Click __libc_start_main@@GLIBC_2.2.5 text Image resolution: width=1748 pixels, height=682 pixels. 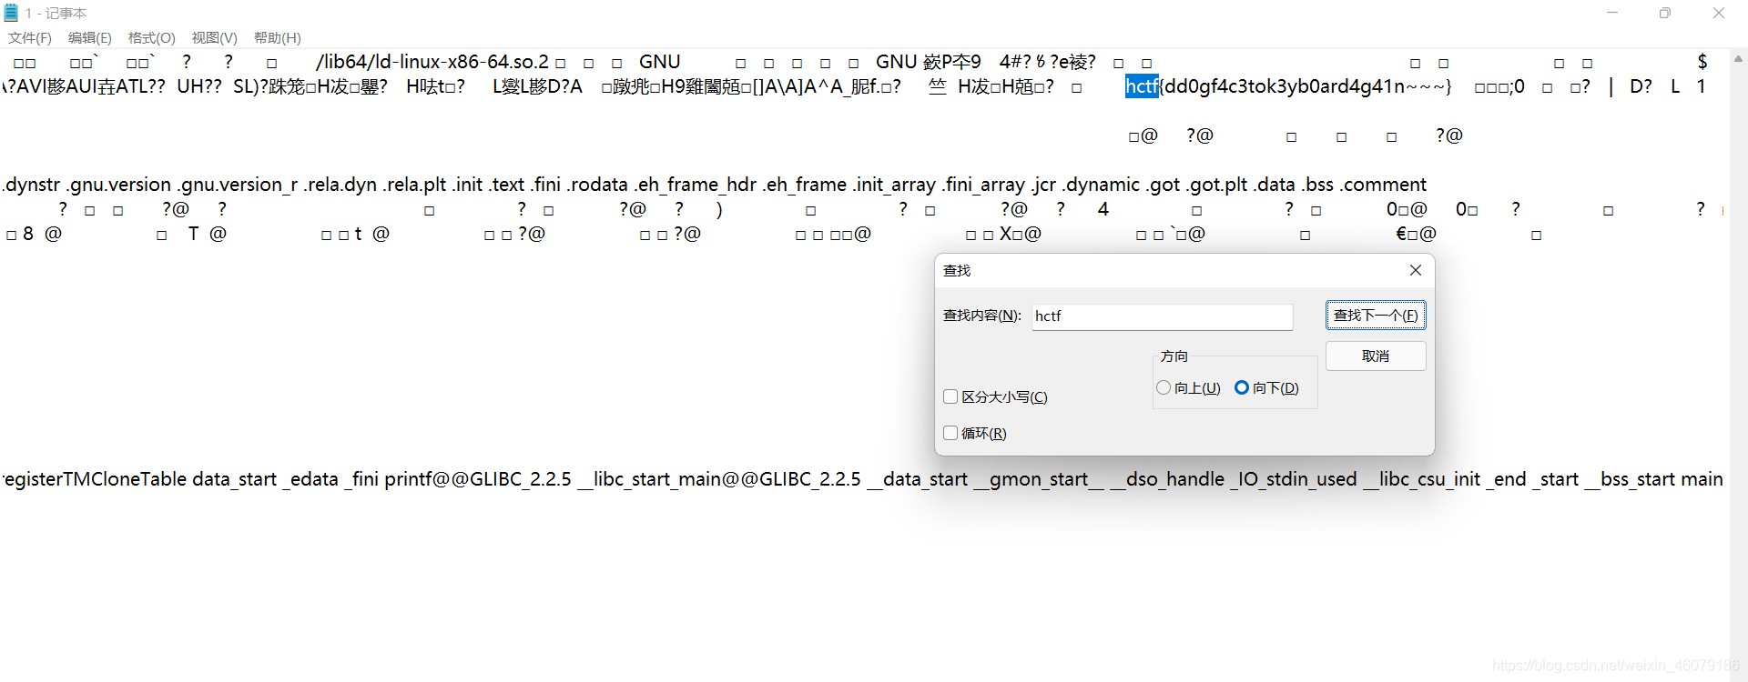720,479
